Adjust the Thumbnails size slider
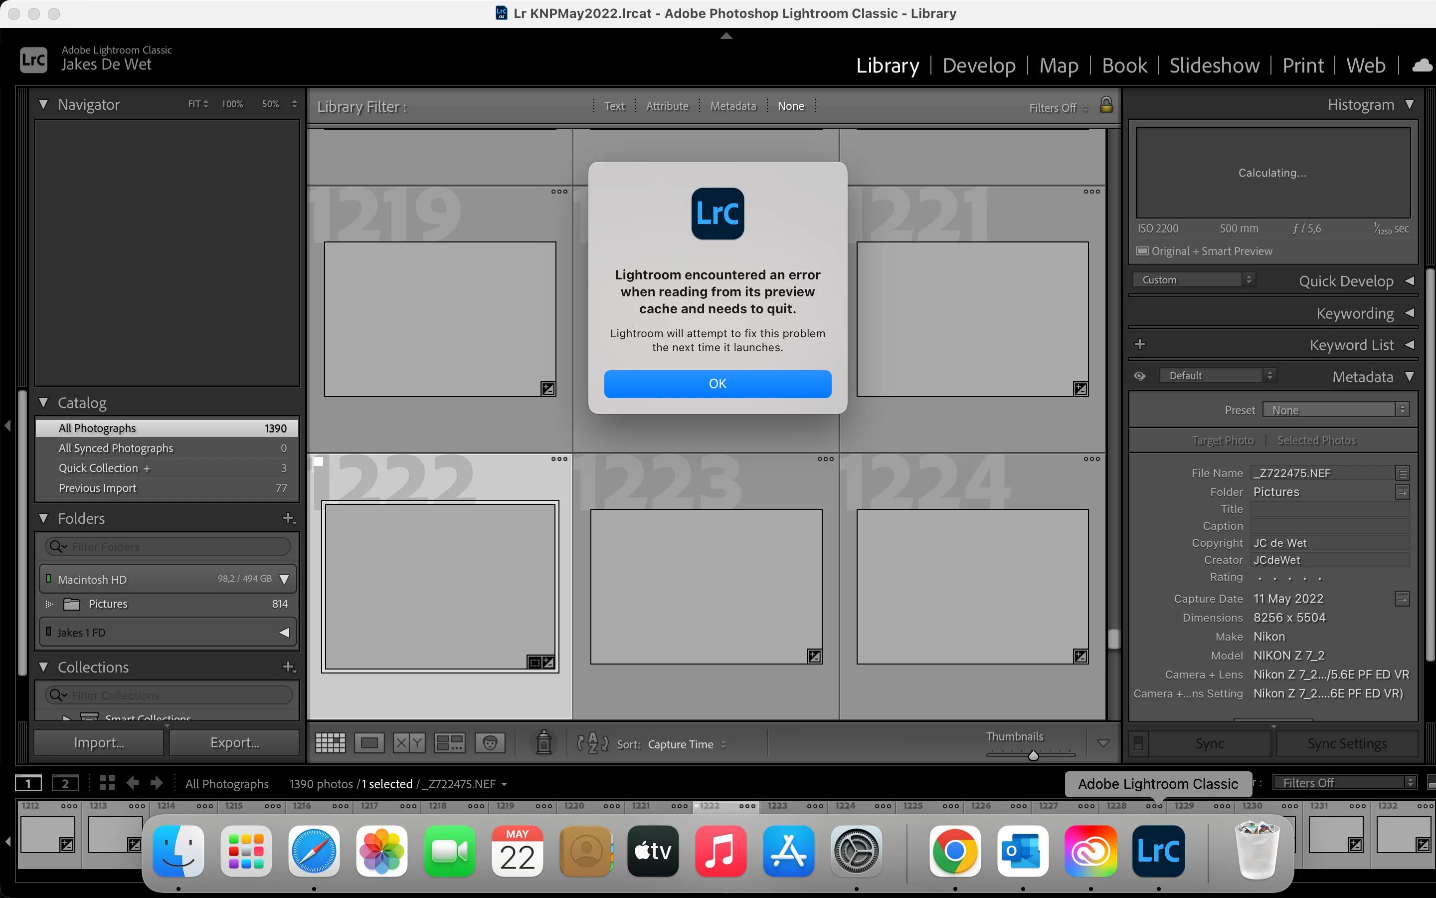This screenshot has width=1436, height=898. click(x=1033, y=755)
